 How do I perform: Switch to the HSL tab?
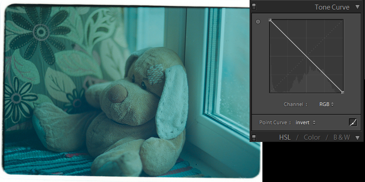coord(285,137)
